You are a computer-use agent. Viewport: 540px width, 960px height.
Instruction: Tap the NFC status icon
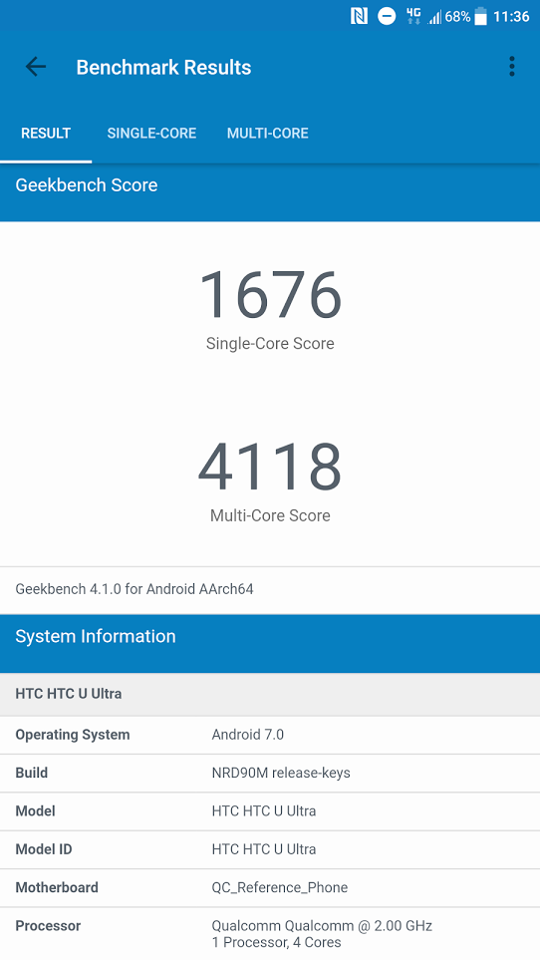pyautogui.click(x=359, y=17)
